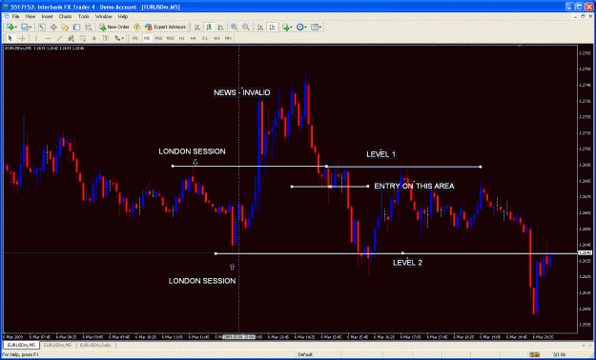The height and width of the screenshot is (360, 596).
Task: Click the New Chart icon
Action: click(x=10, y=27)
